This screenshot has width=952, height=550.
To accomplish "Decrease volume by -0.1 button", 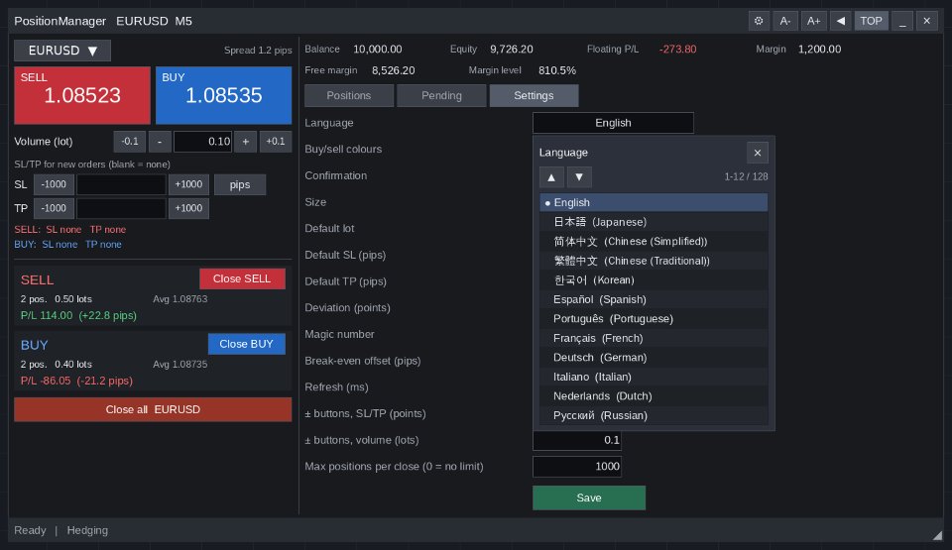I will (129, 142).
